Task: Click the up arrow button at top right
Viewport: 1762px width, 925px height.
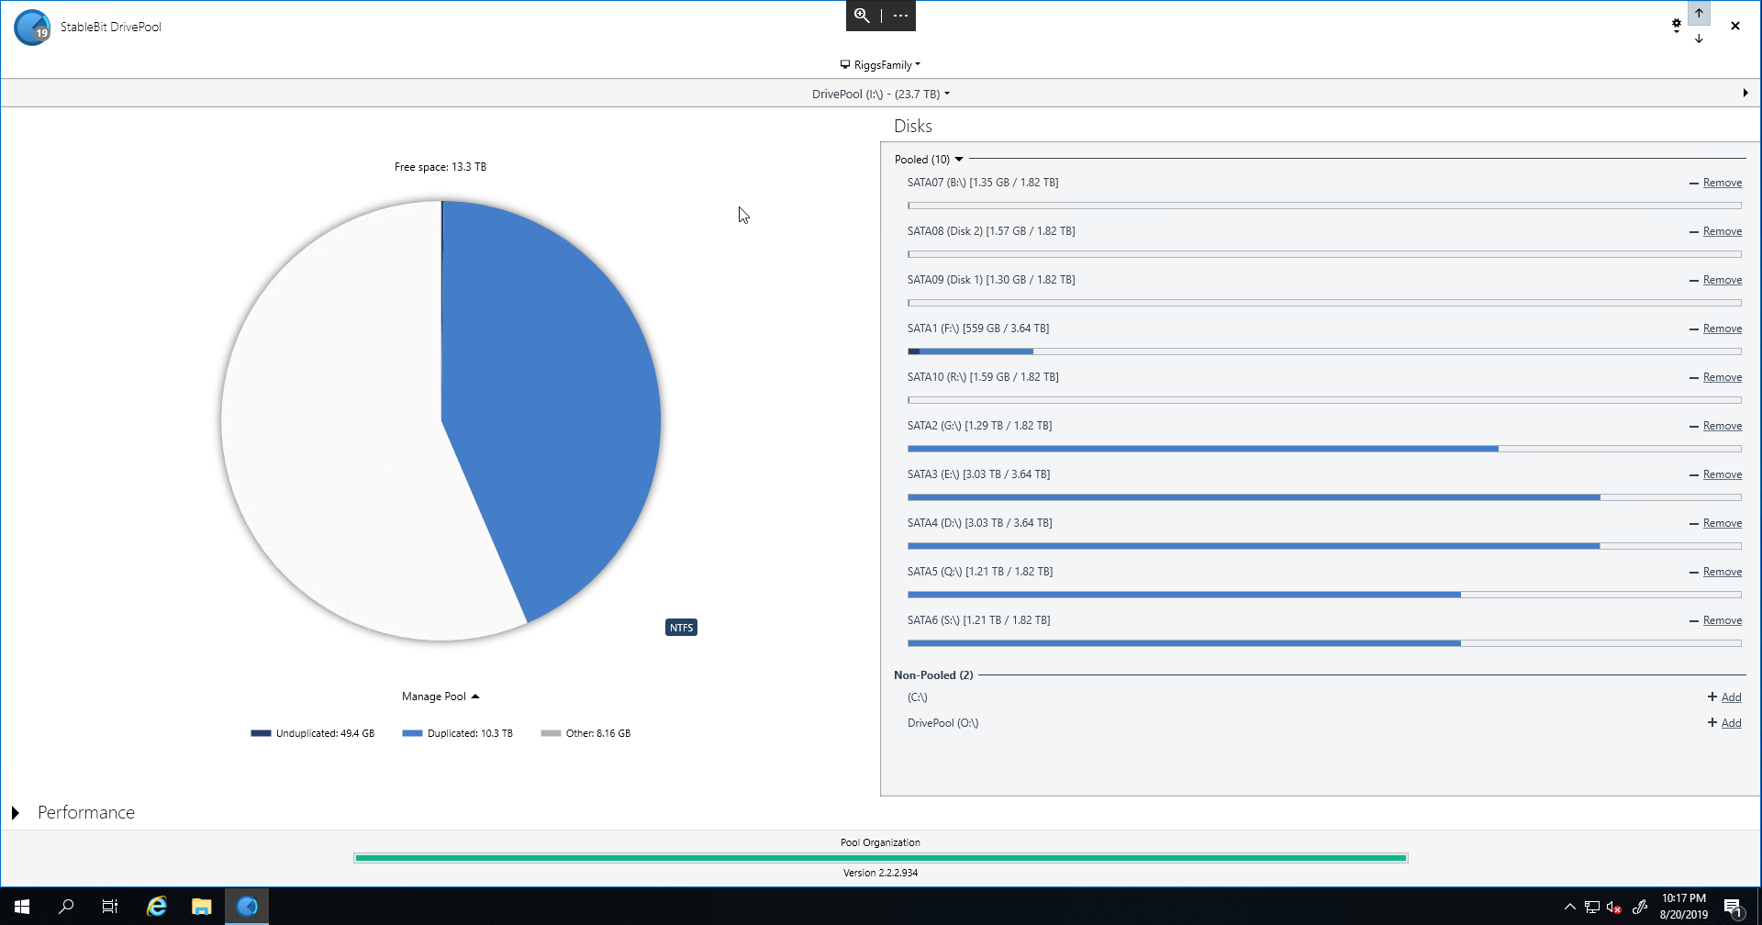Action: click(x=1699, y=13)
